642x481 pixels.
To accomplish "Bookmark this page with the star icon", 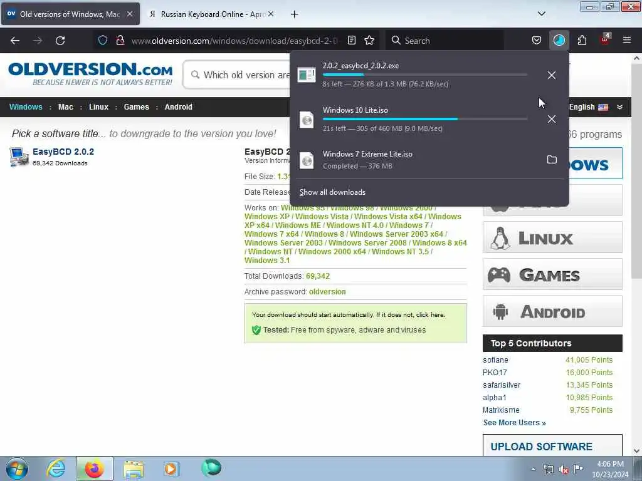I will [369, 40].
